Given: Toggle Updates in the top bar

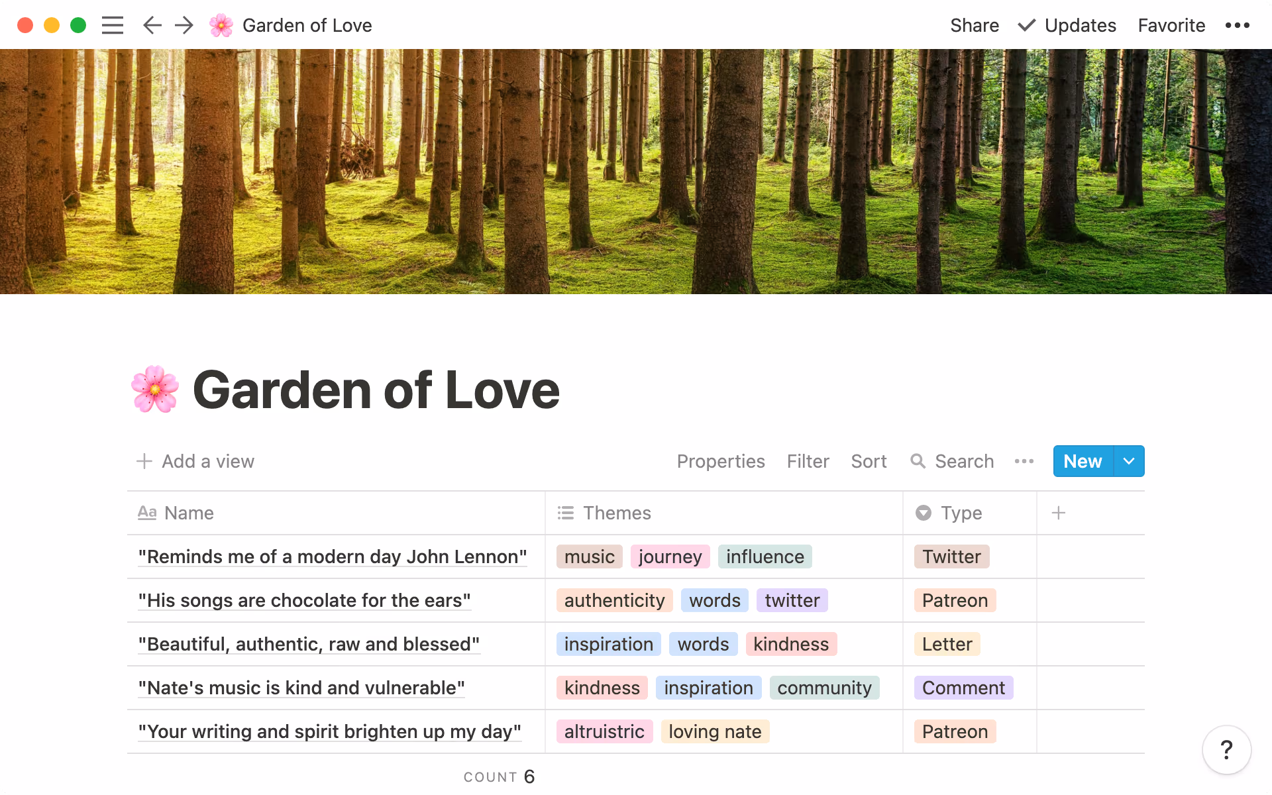Looking at the screenshot, I should point(1067,25).
